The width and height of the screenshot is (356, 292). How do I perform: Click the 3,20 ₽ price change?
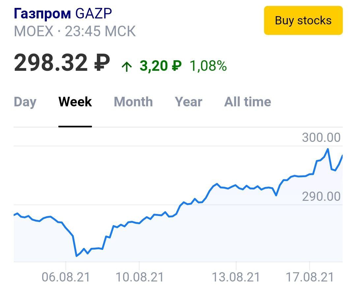click(x=161, y=66)
